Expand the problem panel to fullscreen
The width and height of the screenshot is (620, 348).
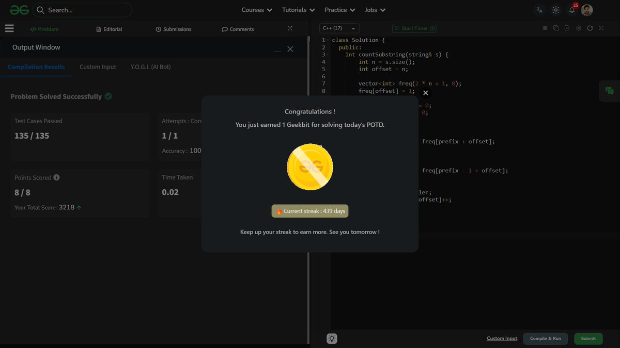[290, 29]
